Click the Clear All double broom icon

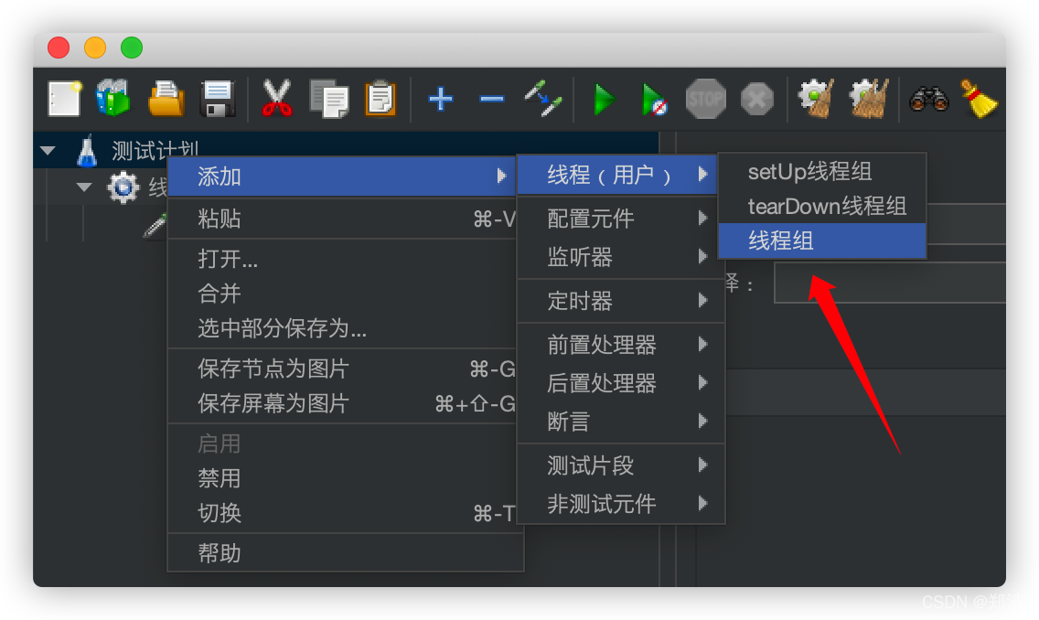[x=869, y=99]
